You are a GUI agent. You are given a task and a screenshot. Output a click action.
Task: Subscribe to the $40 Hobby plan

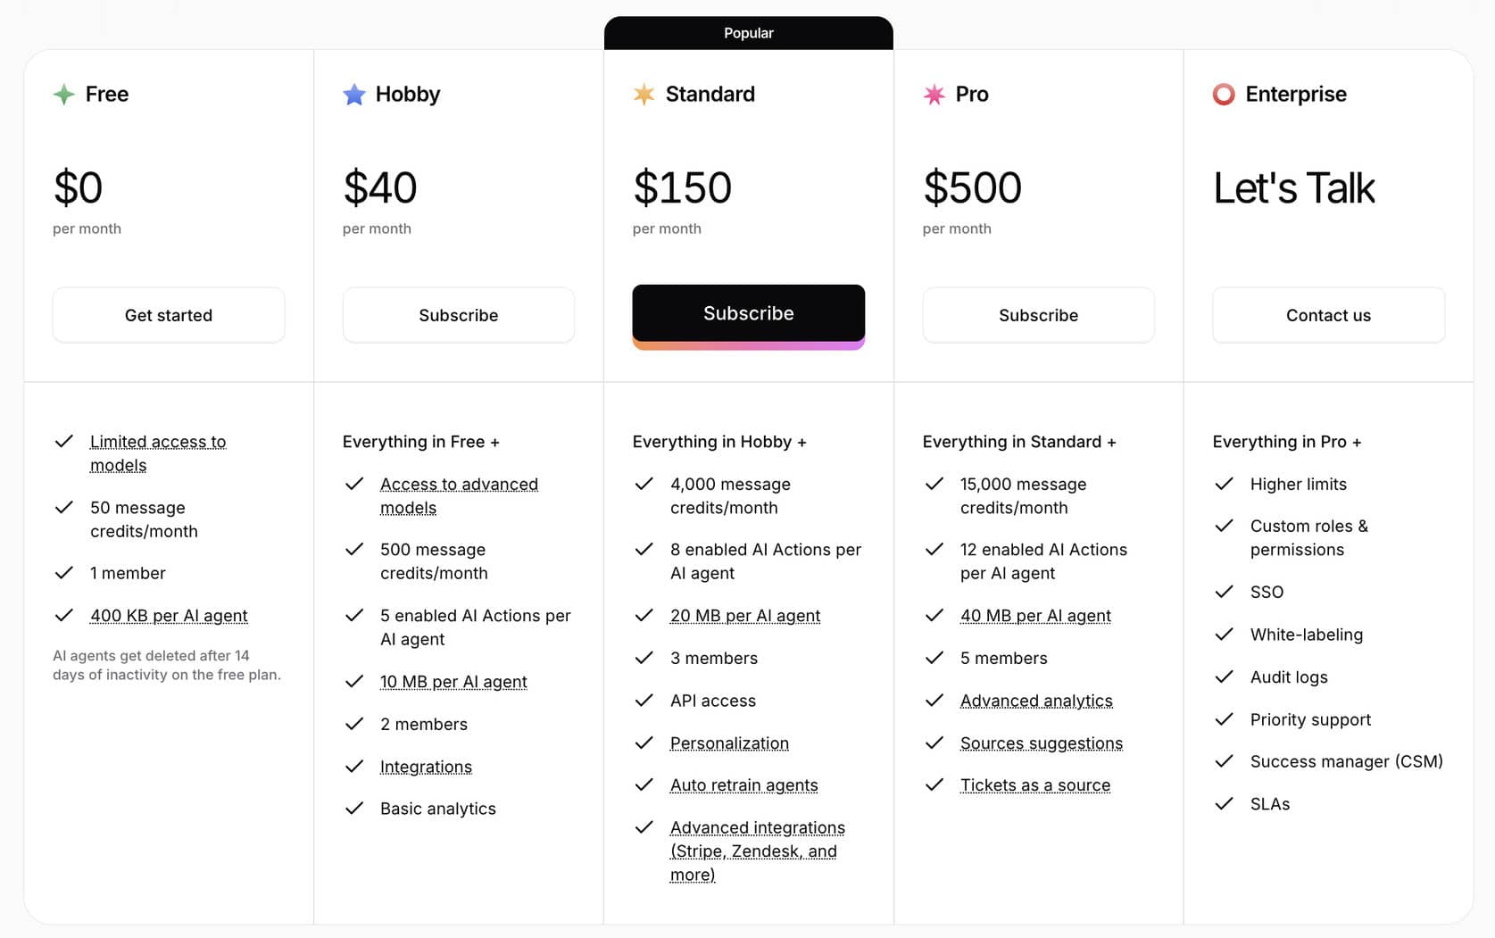coord(458,315)
